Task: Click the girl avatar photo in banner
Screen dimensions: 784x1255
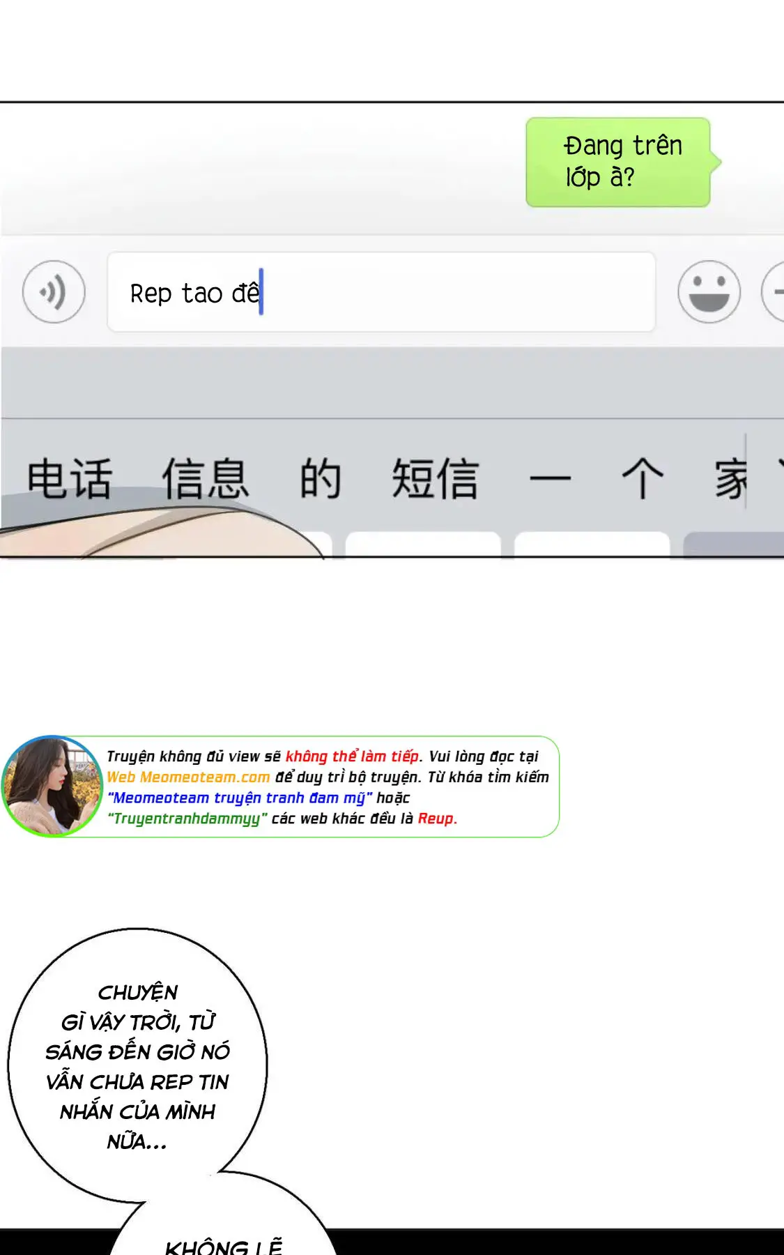Action: [x=52, y=786]
